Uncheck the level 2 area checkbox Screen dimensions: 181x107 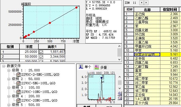(41, 57)
